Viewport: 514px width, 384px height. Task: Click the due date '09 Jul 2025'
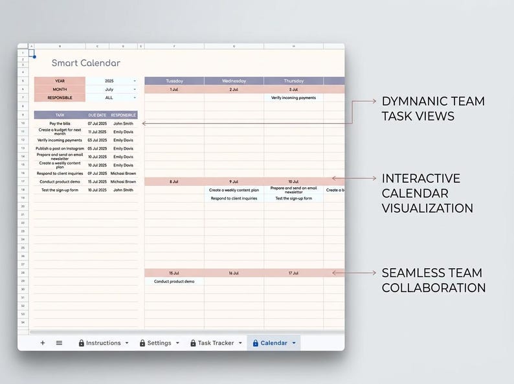coord(97,174)
